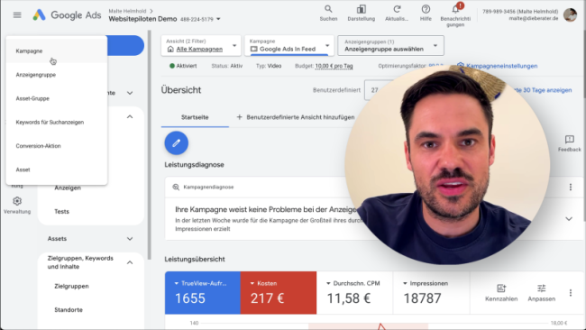The height and width of the screenshot is (330, 586).
Task: Open the Suchen search tool
Action: click(x=328, y=14)
